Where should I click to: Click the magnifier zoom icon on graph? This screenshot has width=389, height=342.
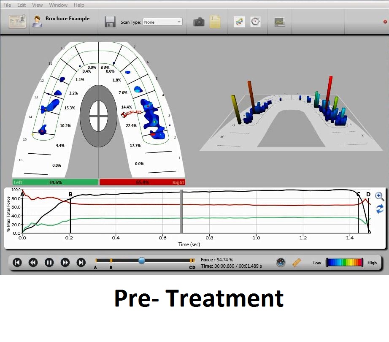379,196
